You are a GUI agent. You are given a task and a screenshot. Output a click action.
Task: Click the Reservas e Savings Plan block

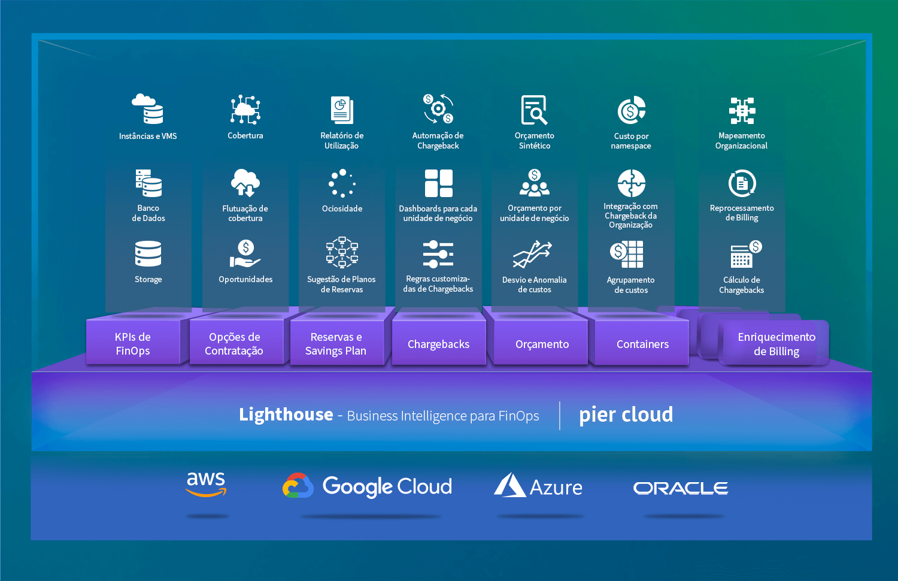(336, 343)
